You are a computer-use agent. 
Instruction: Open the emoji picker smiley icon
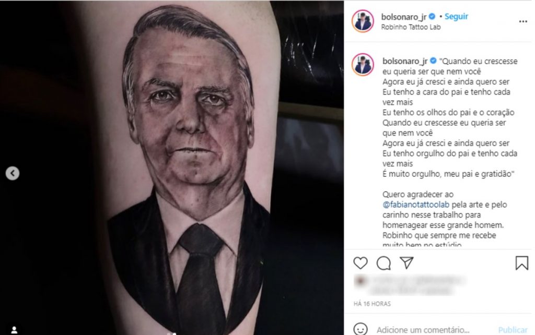point(360,329)
